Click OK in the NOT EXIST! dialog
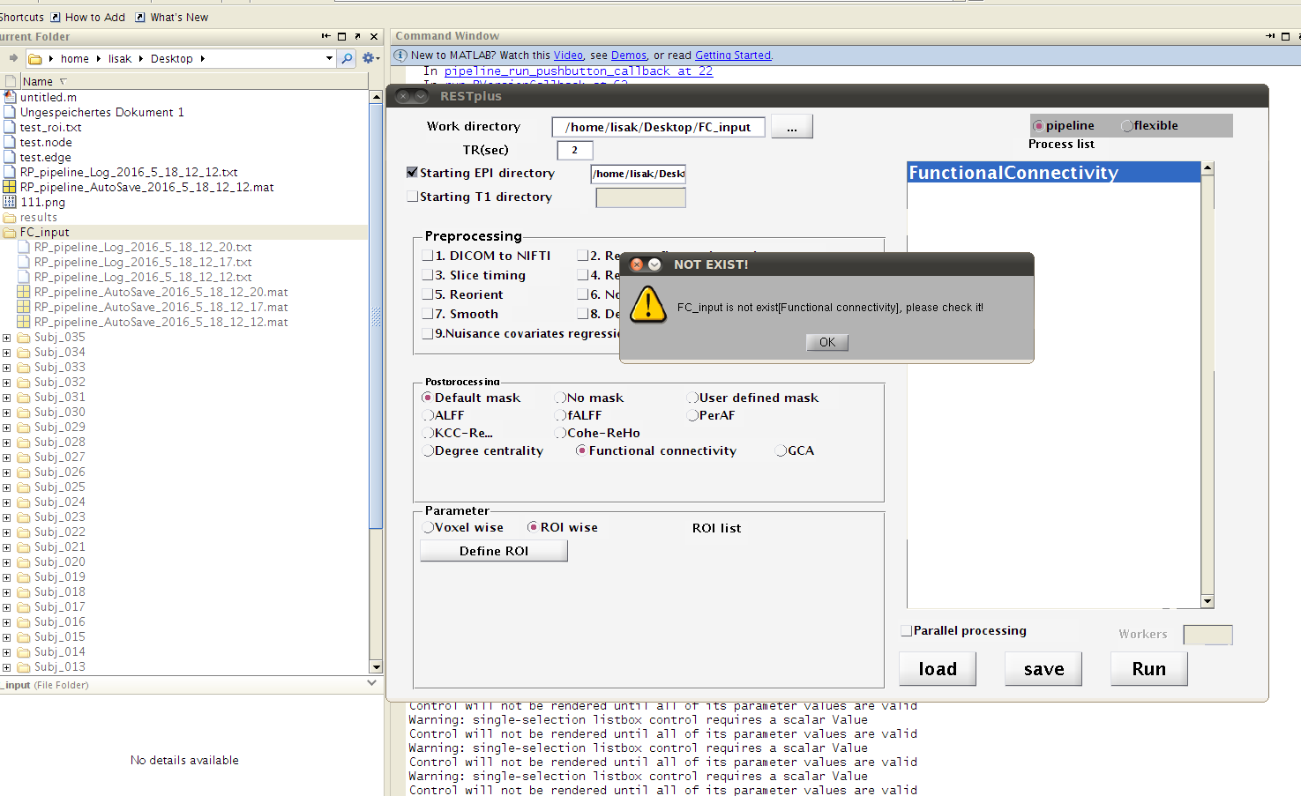Image resolution: width=1301 pixels, height=796 pixels. tap(827, 342)
